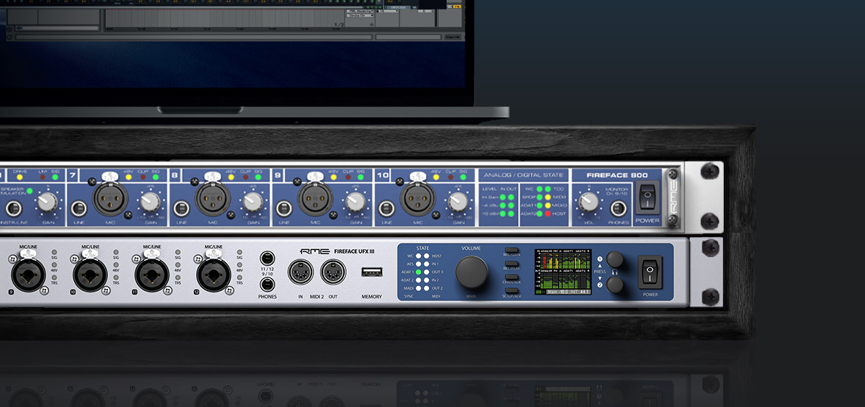Viewport: 865px width, 407px height.
Task: Click the UFX III level meter display
Action: tap(562, 272)
